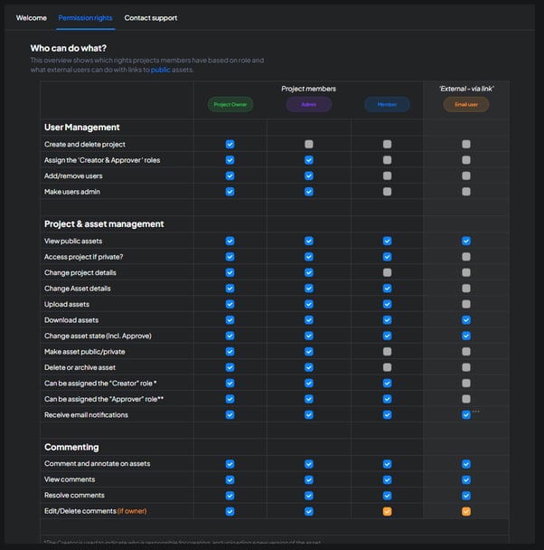
Task: Toggle Member checkbox for Change project details
Action: 387,272
